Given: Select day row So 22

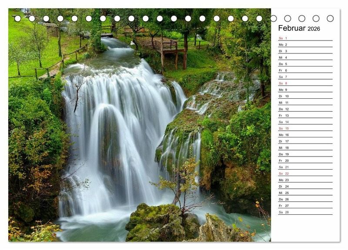Looking at the screenshot, I should coord(305,173).
